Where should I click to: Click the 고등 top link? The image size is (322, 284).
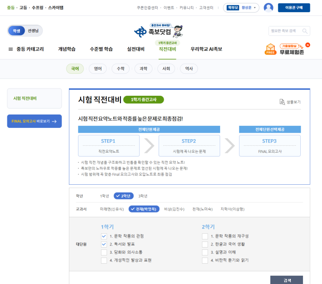(x=23, y=8)
